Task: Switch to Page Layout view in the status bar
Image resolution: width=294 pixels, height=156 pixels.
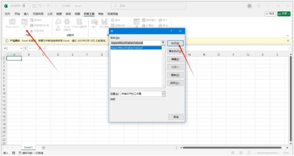Action: 241,153
